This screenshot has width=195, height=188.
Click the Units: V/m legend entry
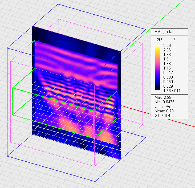pyautogui.click(x=164, y=107)
